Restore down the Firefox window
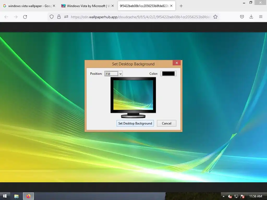Screen dimensions: 267x200 click(251, 3)
